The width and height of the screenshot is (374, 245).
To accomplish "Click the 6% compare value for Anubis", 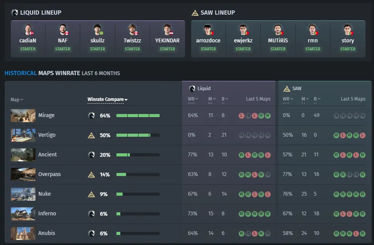I will click(x=103, y=233).
